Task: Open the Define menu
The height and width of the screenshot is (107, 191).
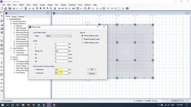Action: click(21, 5)
